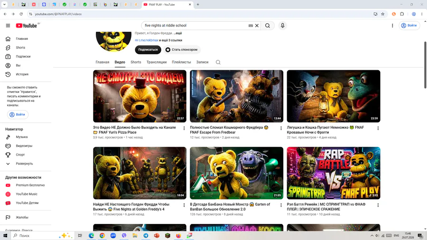Start voice search with microphone icon
This screenshot has width=427, height=240.
[282, 26]
